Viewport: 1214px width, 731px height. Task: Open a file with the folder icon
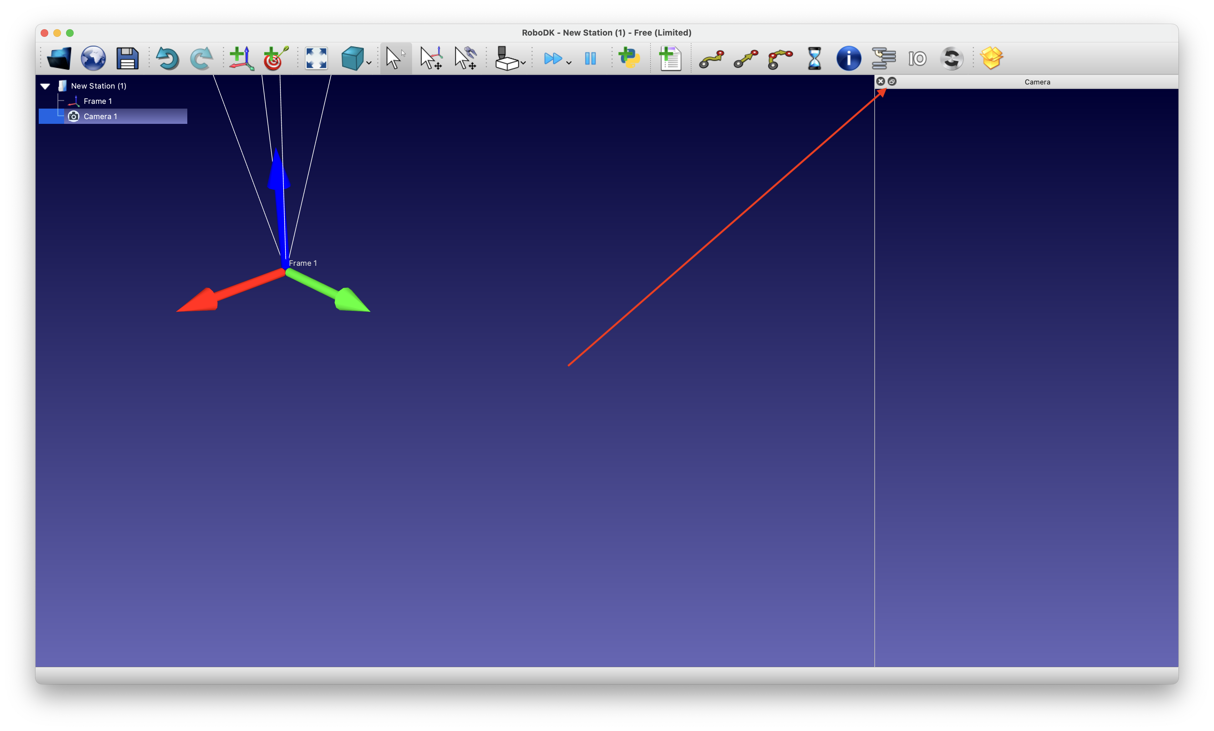[59, 59]
